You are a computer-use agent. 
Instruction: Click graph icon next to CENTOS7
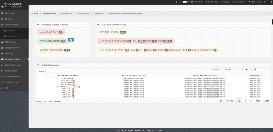coord(73,79)
